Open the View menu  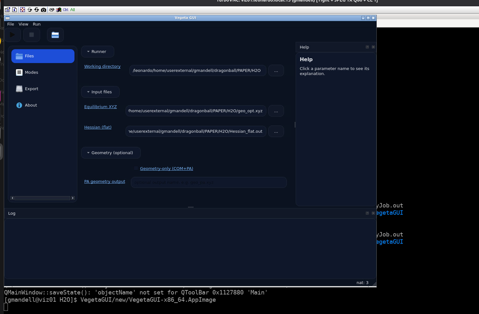pyautogui.click(x=23, y=24)
